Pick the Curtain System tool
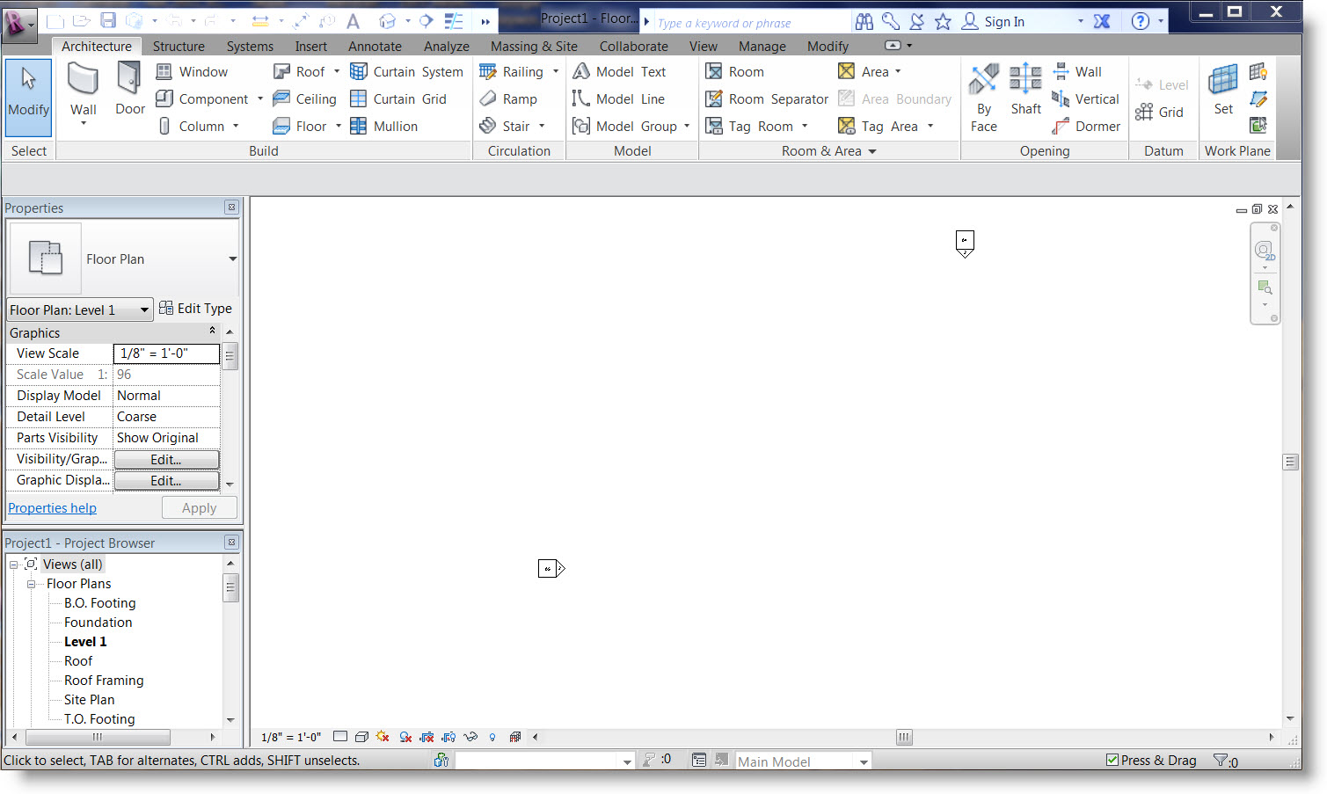The width and height of the screenshot is (1327, 794). click(406, 72)
